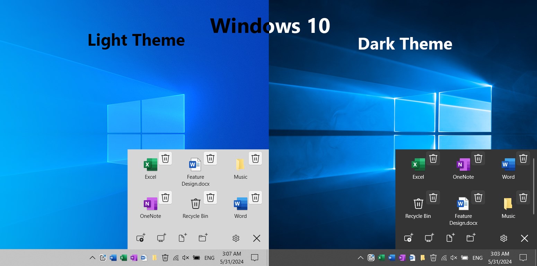537x266 pixels.
Task: Remove OneNote shortcut from light theme panel
Action: point(165,197)
